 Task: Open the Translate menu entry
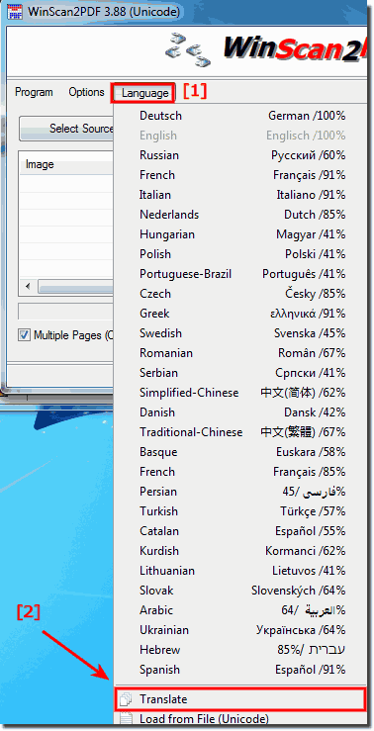coord(239,699)
